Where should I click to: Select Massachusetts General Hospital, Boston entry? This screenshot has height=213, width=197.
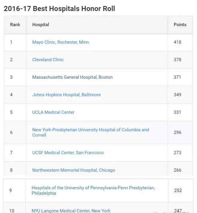[x=72, y=77]
